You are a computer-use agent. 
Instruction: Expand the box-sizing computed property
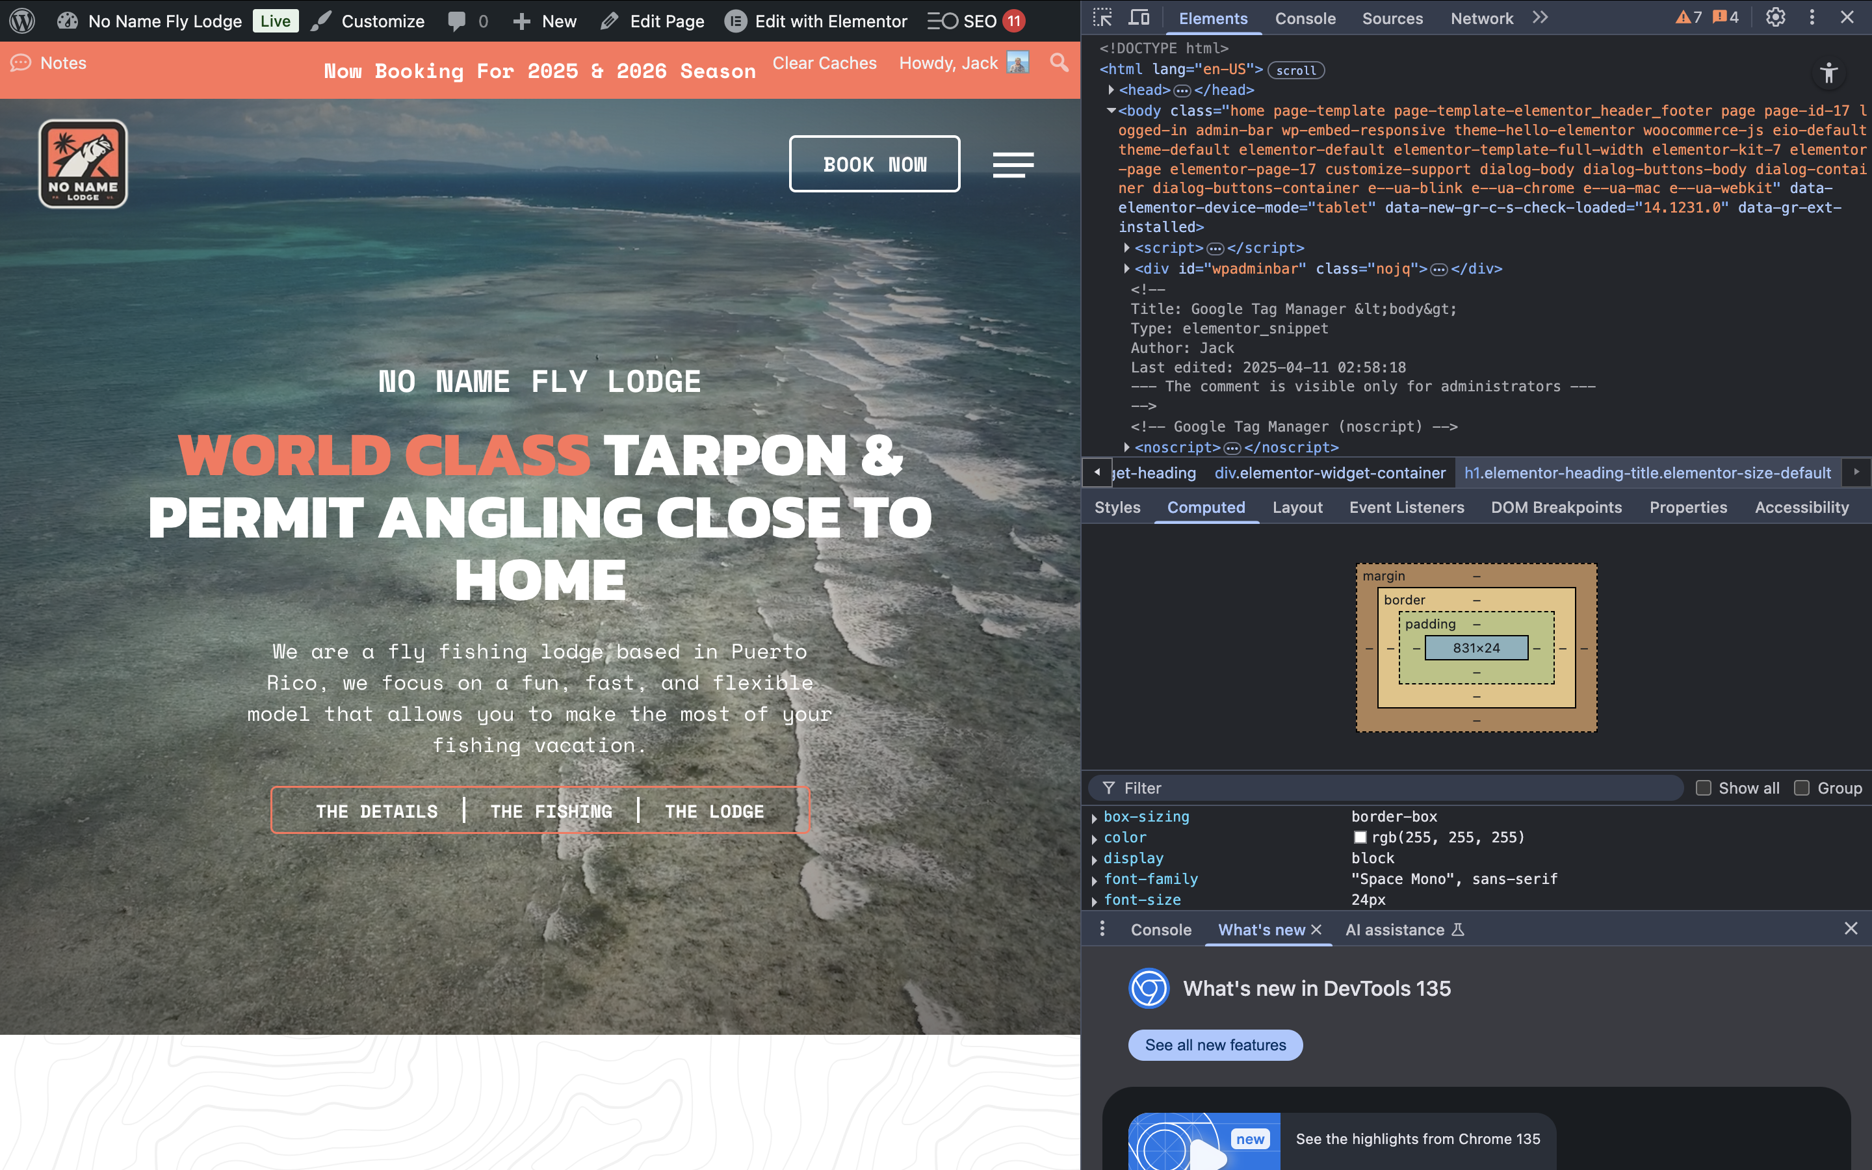click(1094, 818)
